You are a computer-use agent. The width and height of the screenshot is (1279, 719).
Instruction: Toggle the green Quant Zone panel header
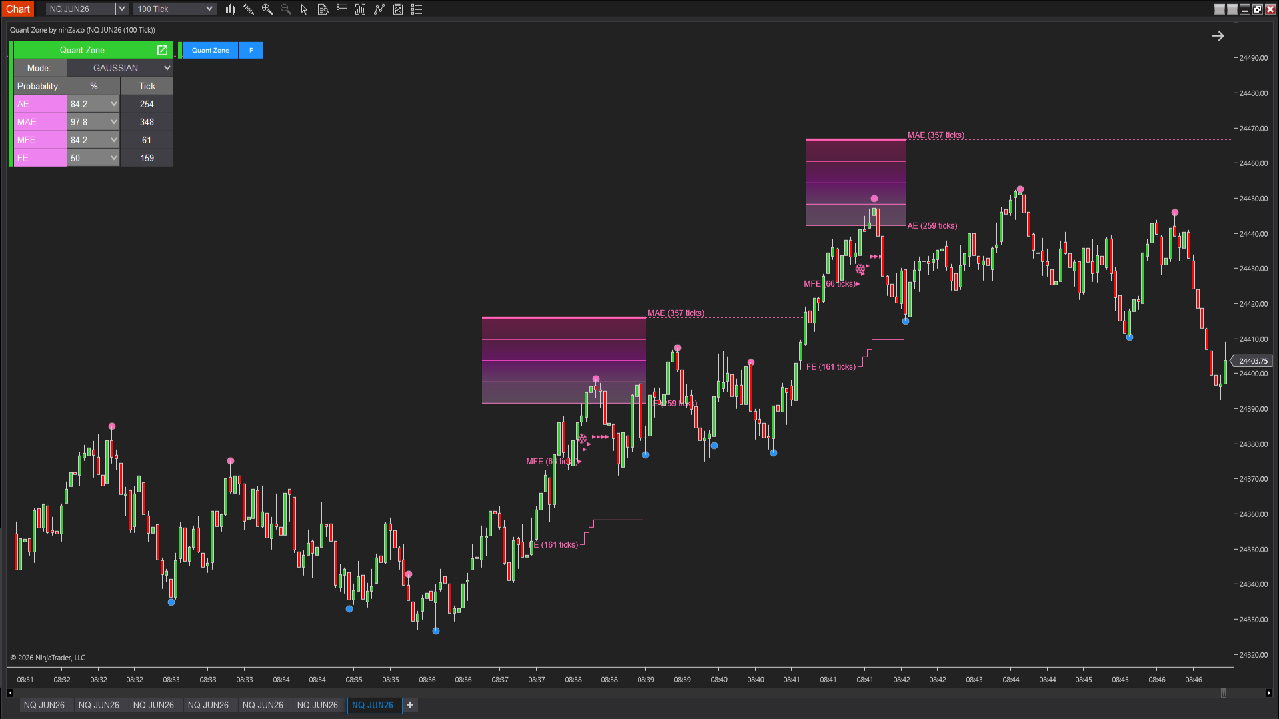(x=82, y=50)
